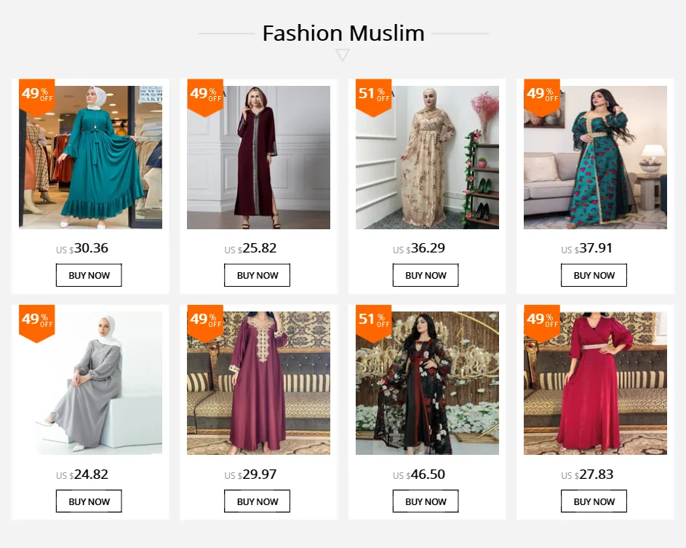Click the 51% OFF badge on beige dress
Screen dimensions: 686x548
tap(374, 98)
